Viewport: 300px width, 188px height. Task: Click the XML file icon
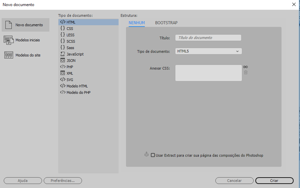[x=62, y=73]
